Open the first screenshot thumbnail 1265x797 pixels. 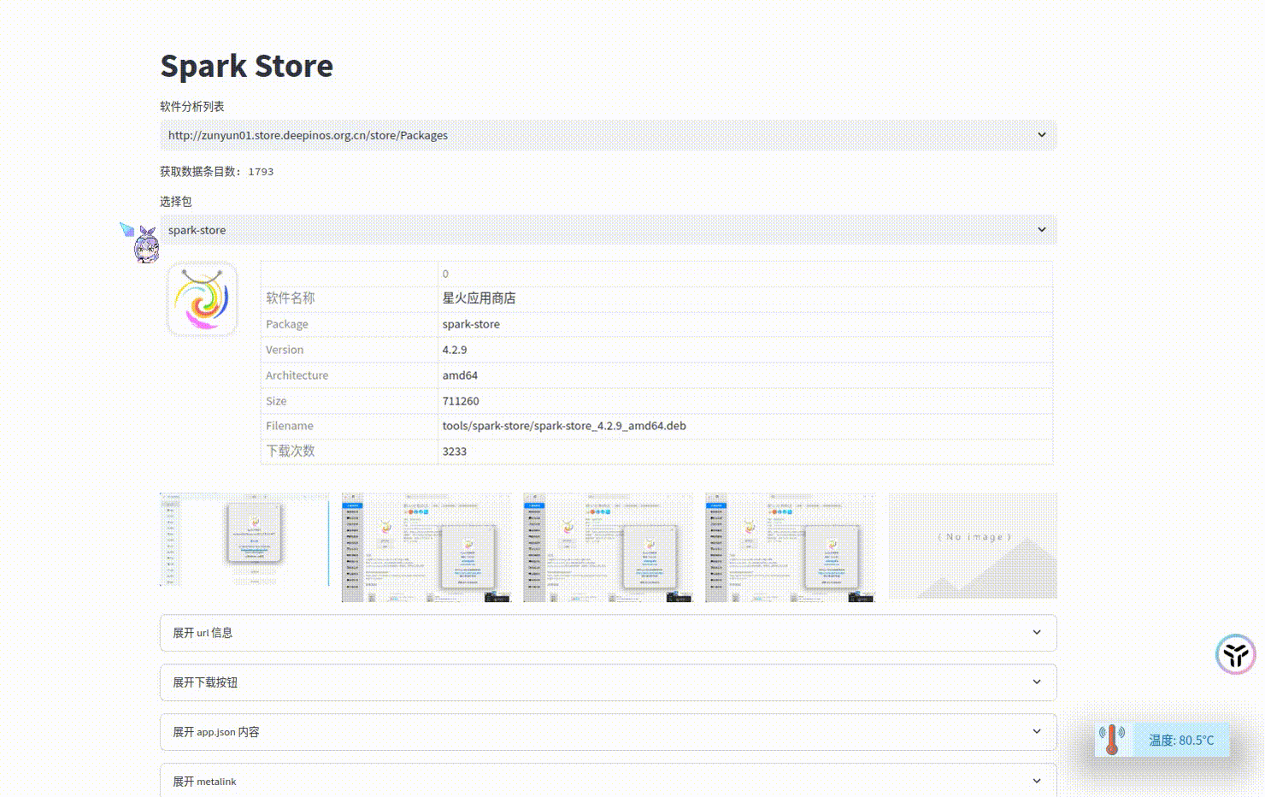pos(244,540)
